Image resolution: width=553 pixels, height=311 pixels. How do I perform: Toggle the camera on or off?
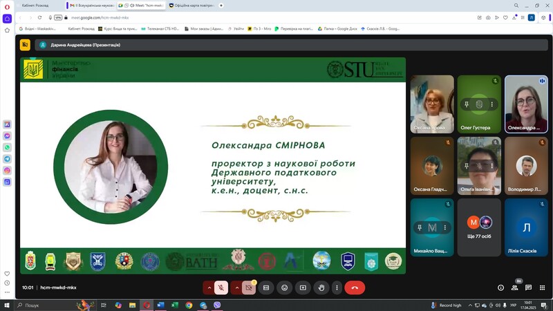click(249, 288)
